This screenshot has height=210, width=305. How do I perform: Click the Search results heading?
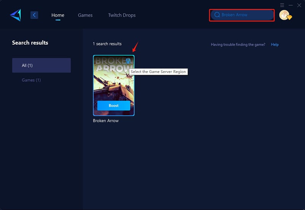pos(30,43)
